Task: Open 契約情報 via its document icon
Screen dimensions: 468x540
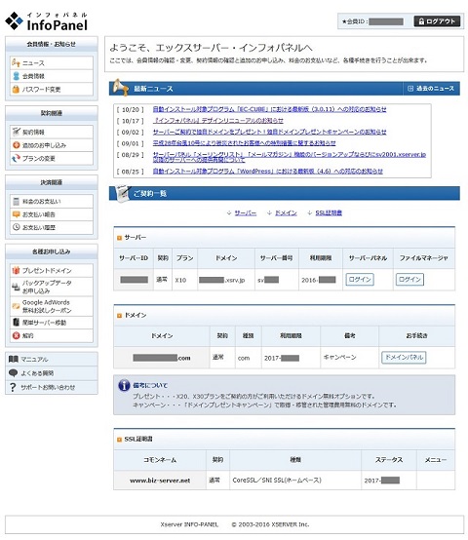Action: (x=16, y=132)
